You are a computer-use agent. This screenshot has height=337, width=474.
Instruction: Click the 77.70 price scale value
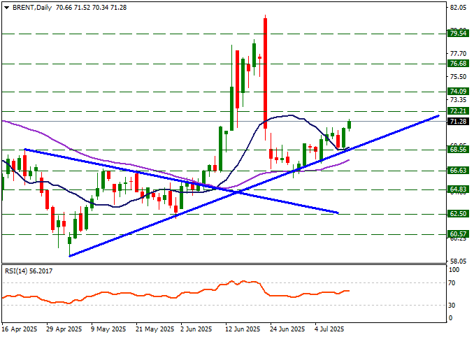(459, 54)
